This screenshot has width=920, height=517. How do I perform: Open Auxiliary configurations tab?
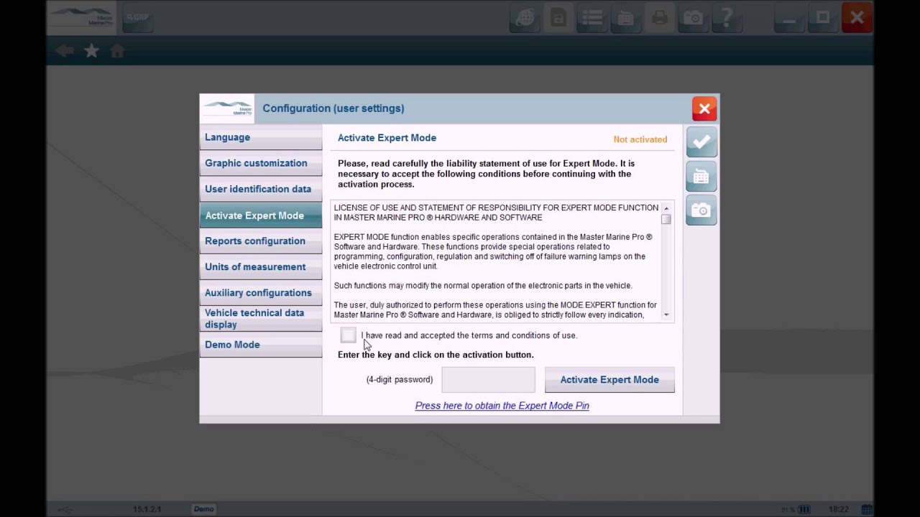(x=261, y=293)
